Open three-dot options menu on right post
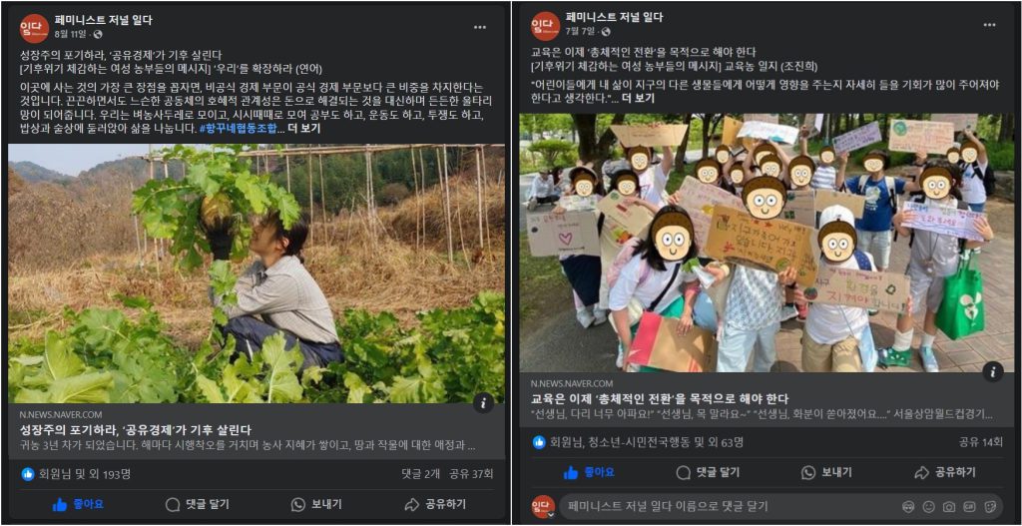This screenshot has height=526, width=1022. (989, 25)
